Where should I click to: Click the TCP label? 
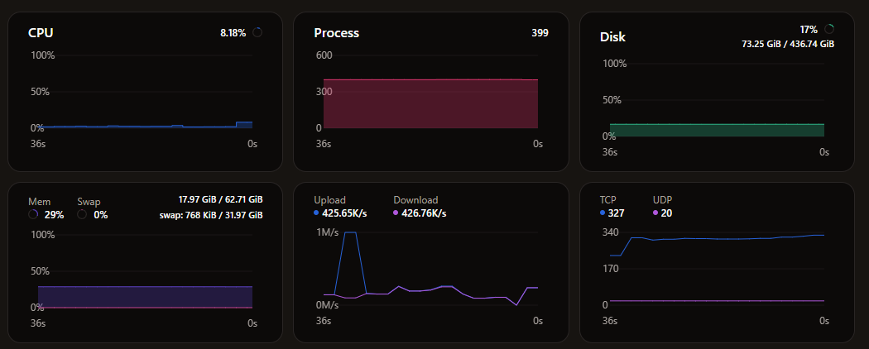pos(608,200)
